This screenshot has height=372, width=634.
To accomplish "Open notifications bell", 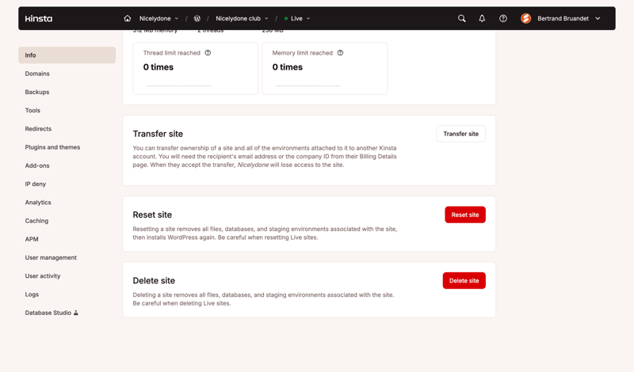I will (x=482, y=18).
